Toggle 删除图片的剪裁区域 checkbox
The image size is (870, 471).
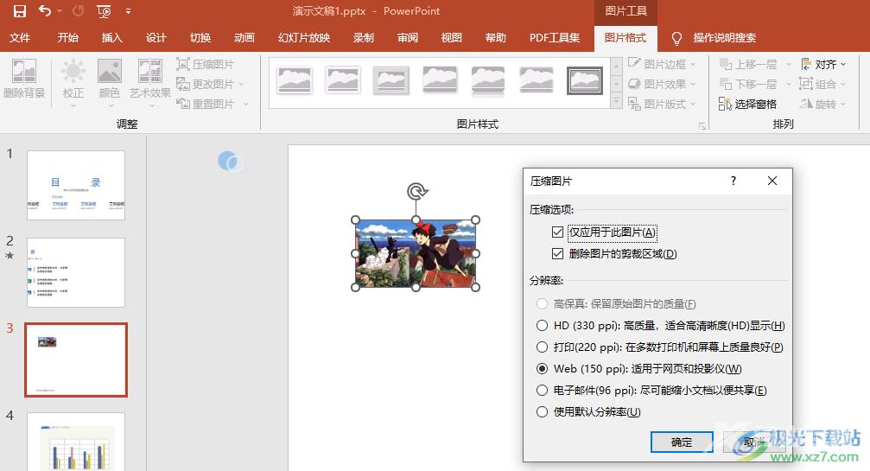[557, 254]
